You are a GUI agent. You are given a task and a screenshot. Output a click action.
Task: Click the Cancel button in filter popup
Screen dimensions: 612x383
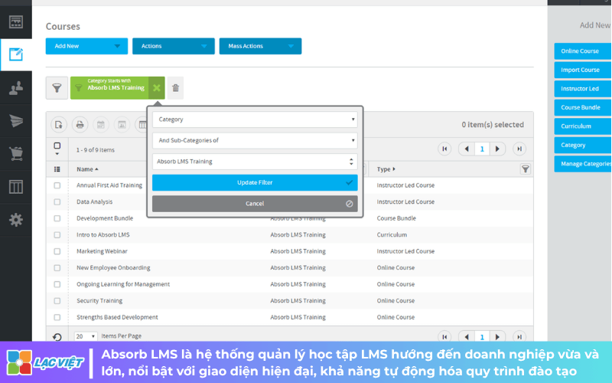click(255, 204)
